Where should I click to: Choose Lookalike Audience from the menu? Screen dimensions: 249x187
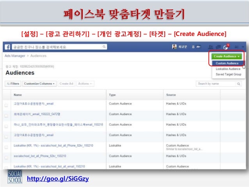click(x=228, y=69)
